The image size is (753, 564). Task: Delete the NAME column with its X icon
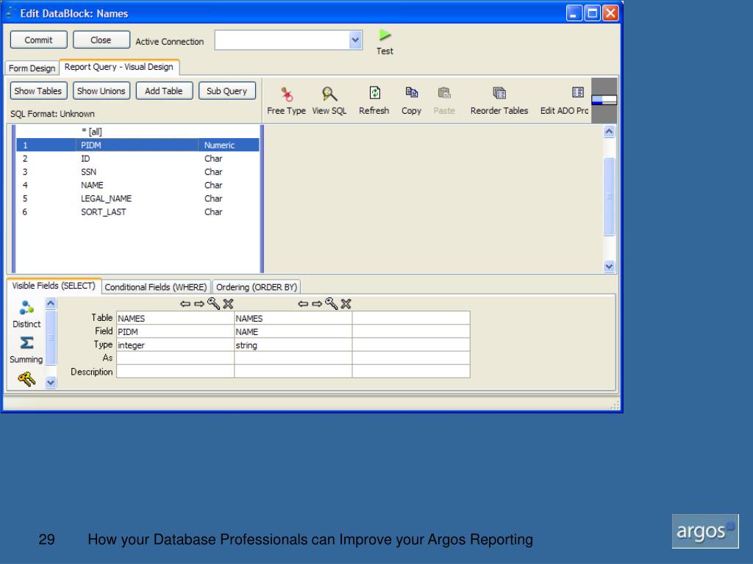click(x=346, y=303)
